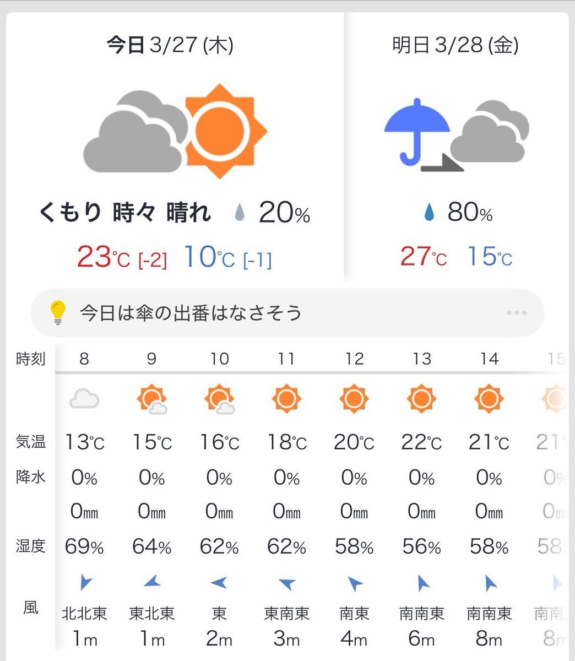
Task: Click the 11 o'clock 東南東 wind label
Action: click(x=286, y=613)
